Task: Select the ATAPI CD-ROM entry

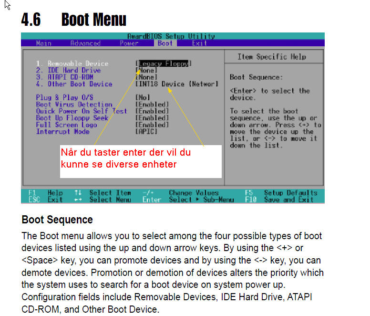Action: 65,77
